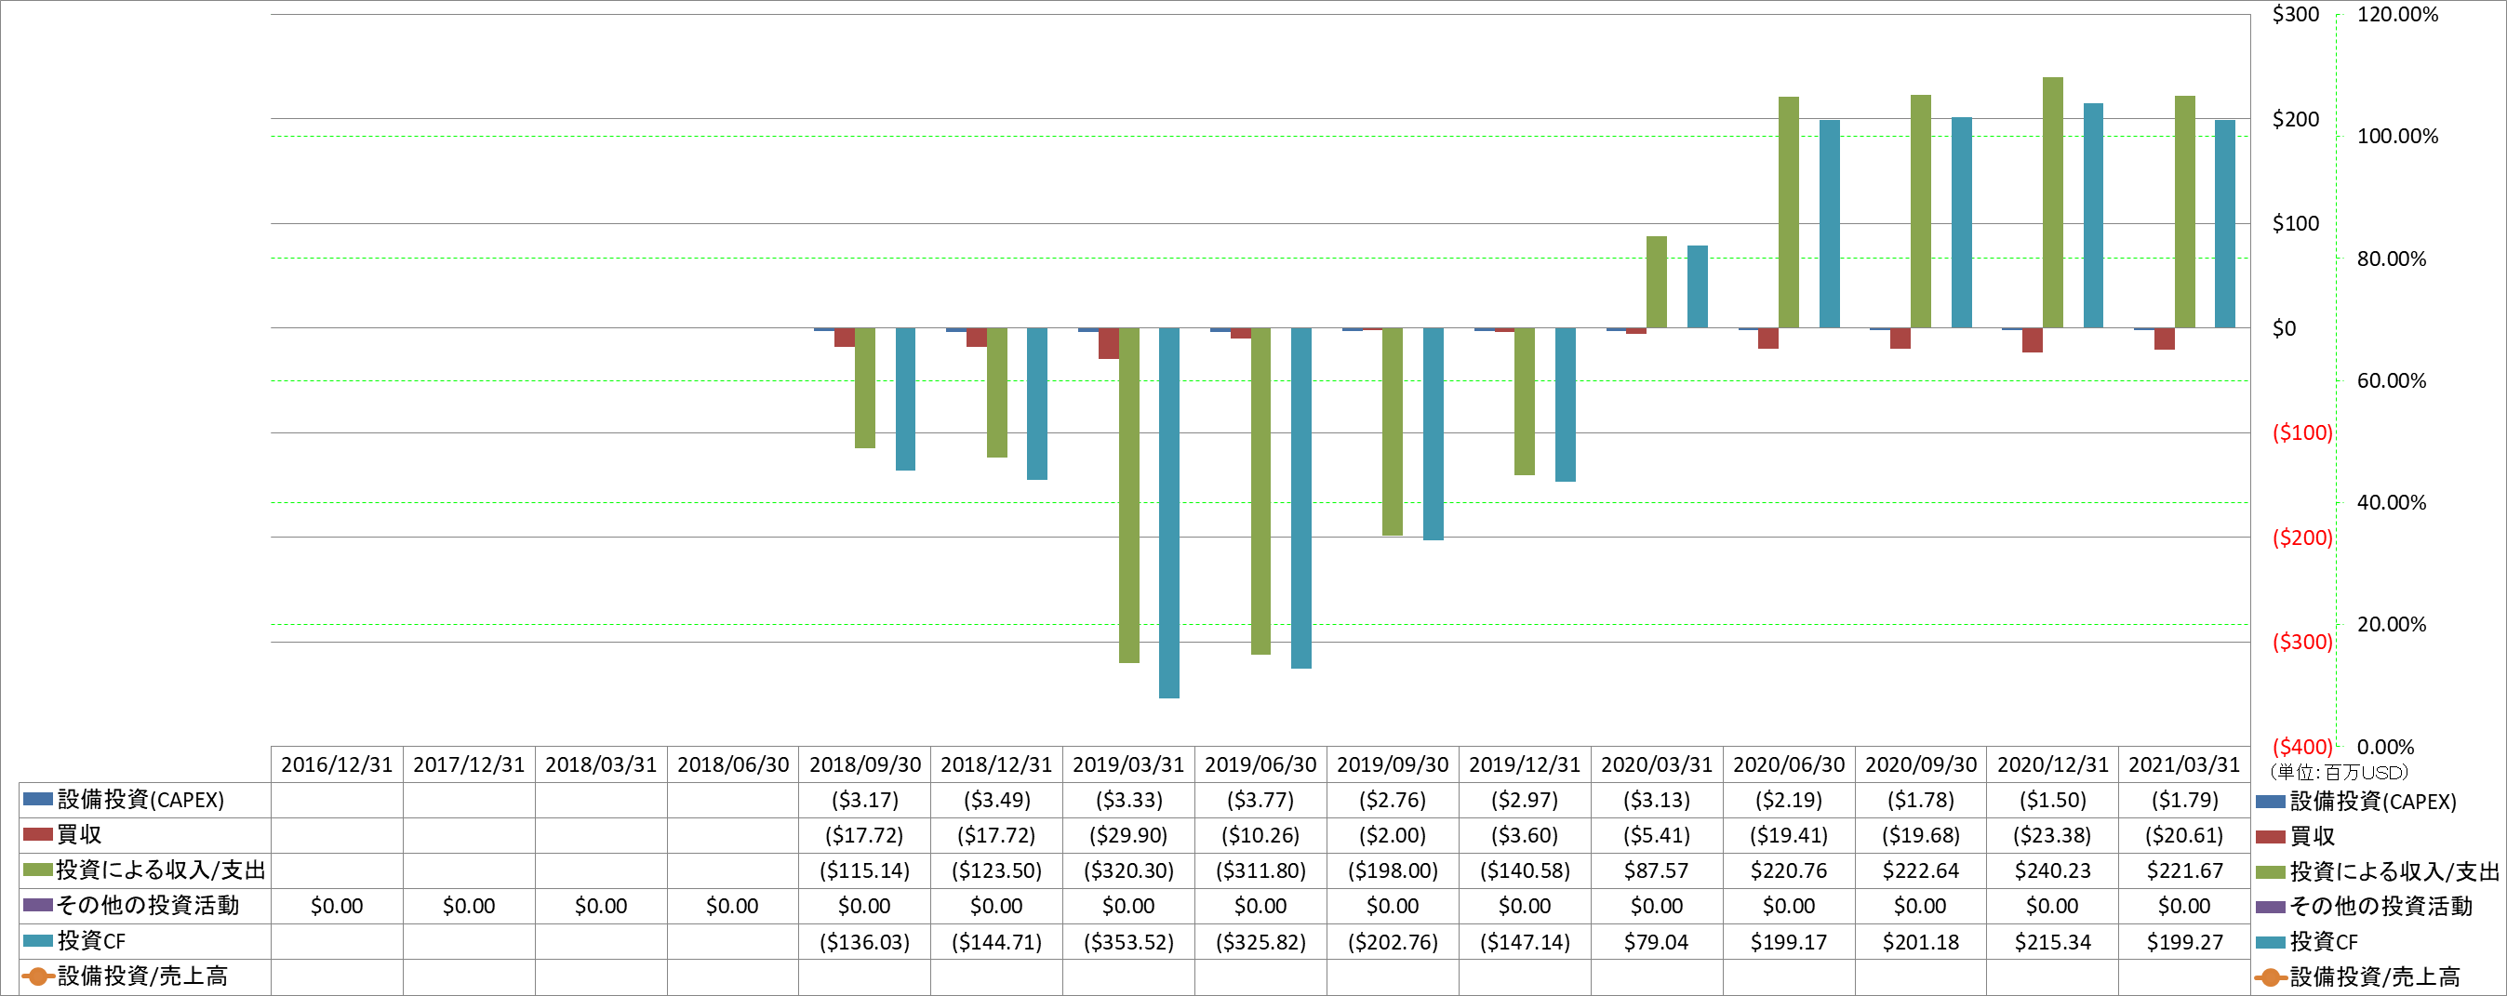Select the ($3.77) CAPEX cell
Image resolution: width=2507 pixels, height=996 pixels.
click(1260, 800)
